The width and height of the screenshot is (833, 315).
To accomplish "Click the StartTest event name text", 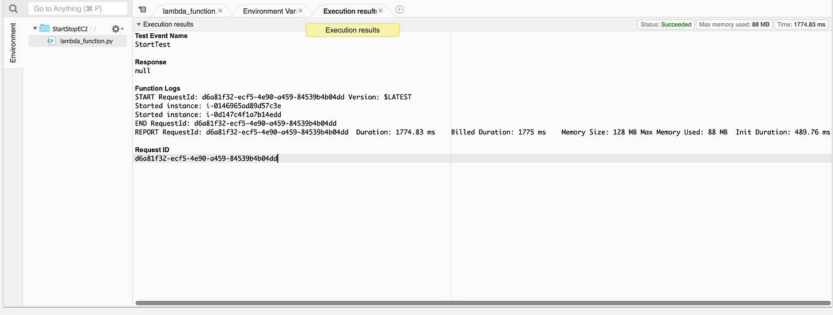I will (x=152, y=44).
